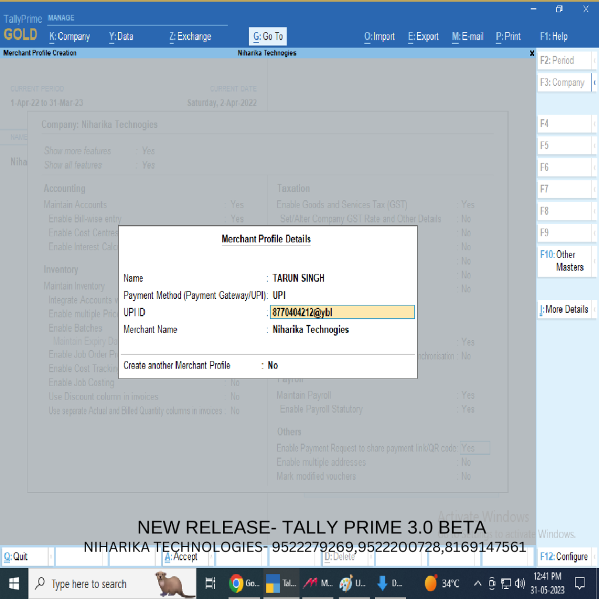599x599 pixels.
Task: Click the Yes value for Enable Payment Request
Action: pos(474,447)
